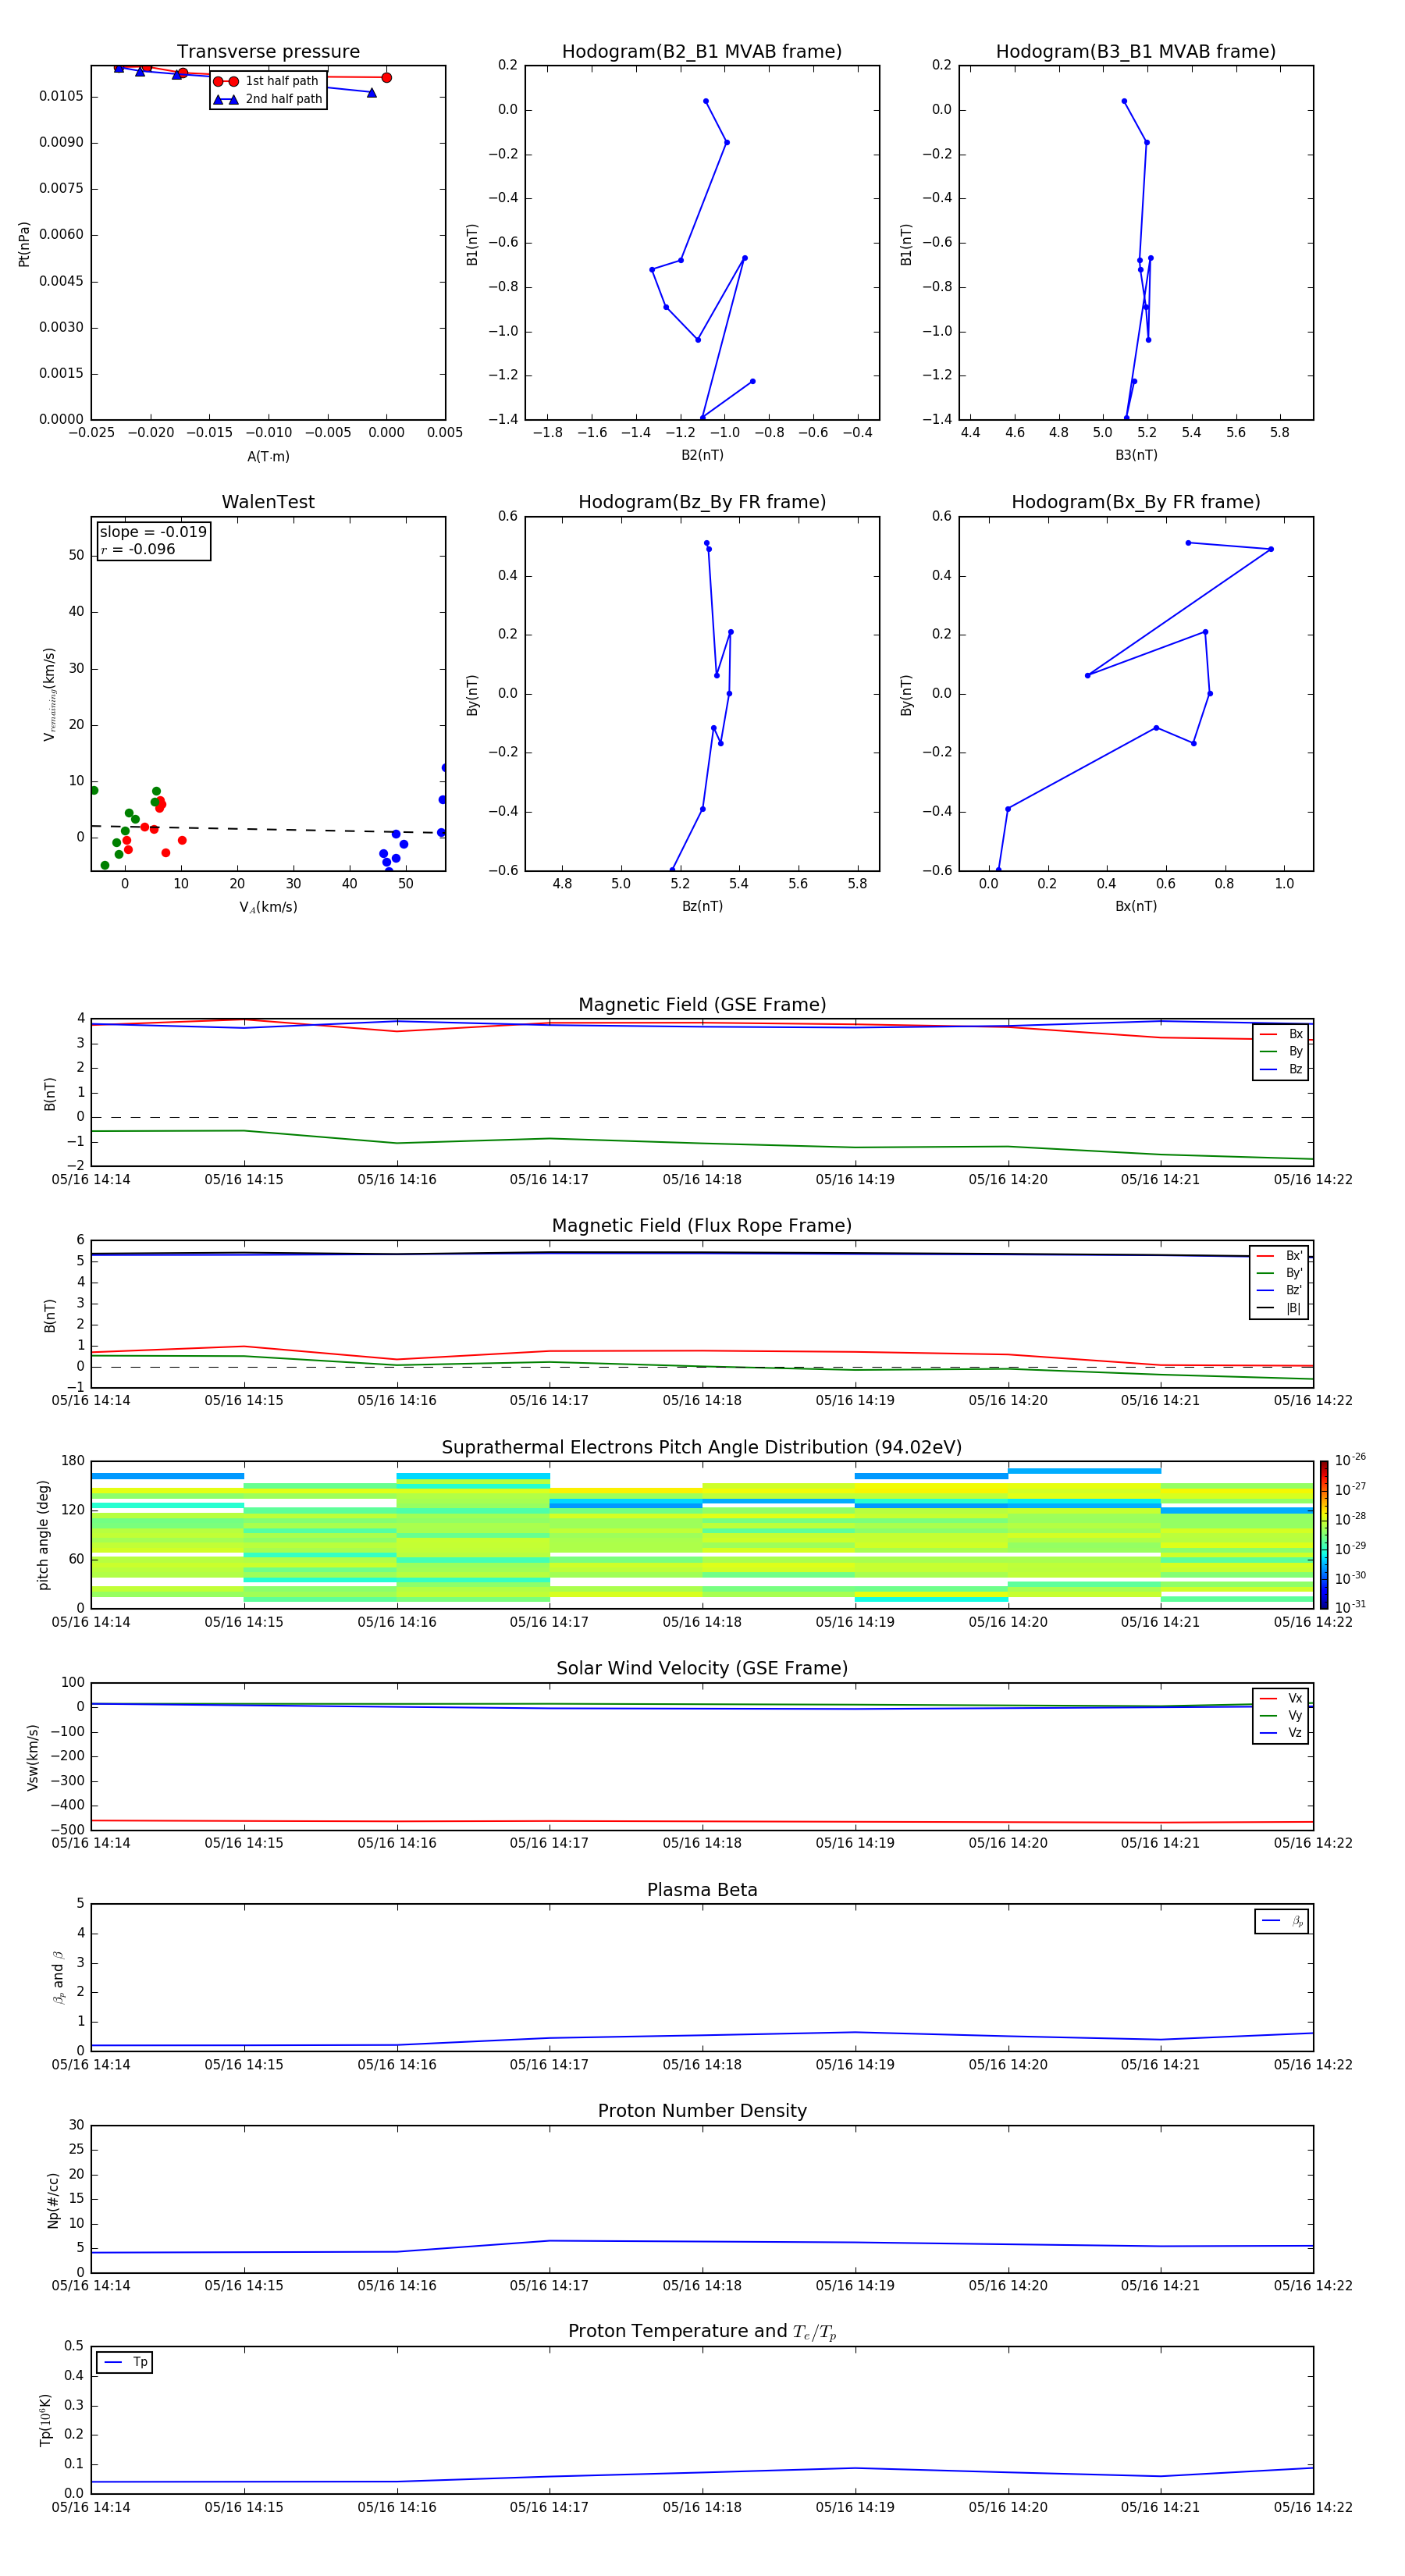This screenshot has height=2576, width=1405.
Task: Click the 'Bx' legend entry in GSE magnetic field
Action: pyautogui.click(x=1281, y=1034)
